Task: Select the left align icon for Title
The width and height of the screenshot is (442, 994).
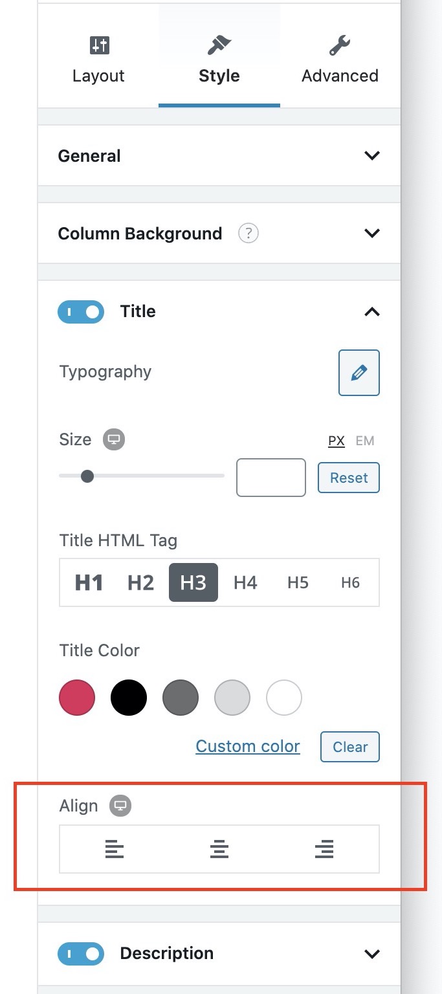Action: coord(115,849)
